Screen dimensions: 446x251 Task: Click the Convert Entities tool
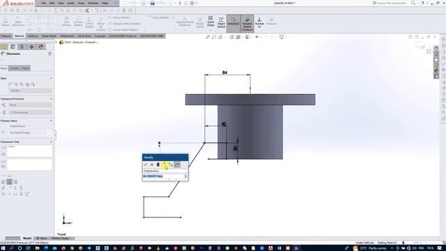point(78,22)
